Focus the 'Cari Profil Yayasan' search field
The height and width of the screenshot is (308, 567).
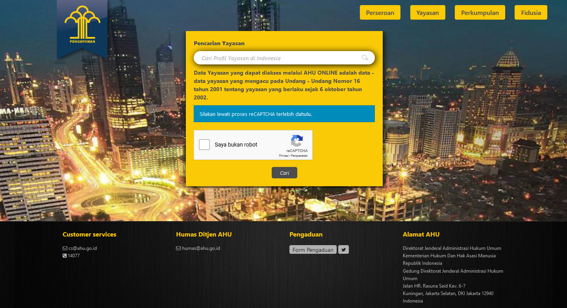click(276, 58)
